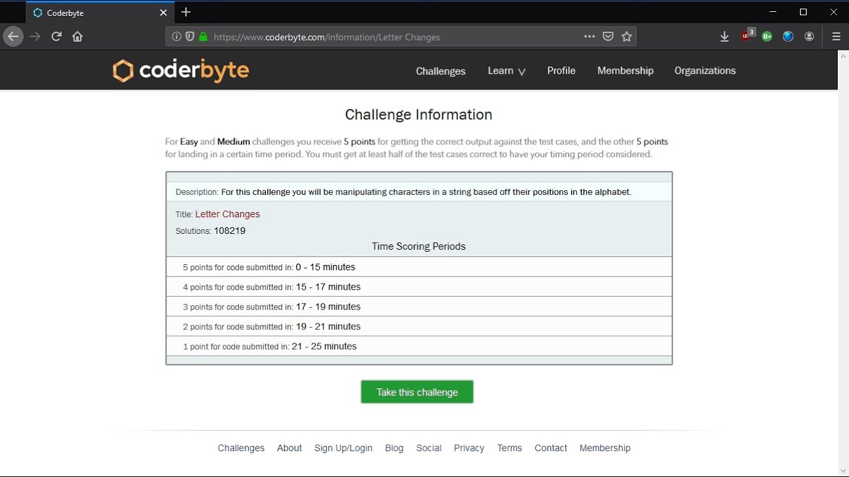Open Membership in top navigation

coord(625,71)
